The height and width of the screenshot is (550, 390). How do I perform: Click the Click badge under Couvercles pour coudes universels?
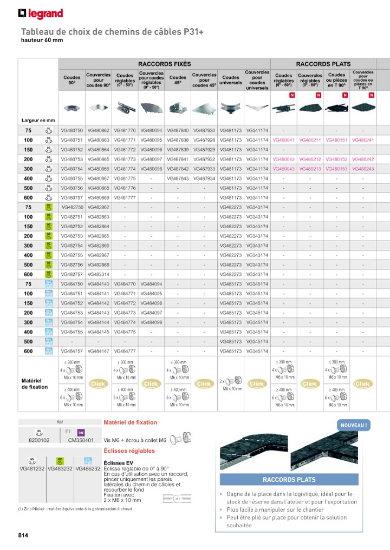pos(257,384)
